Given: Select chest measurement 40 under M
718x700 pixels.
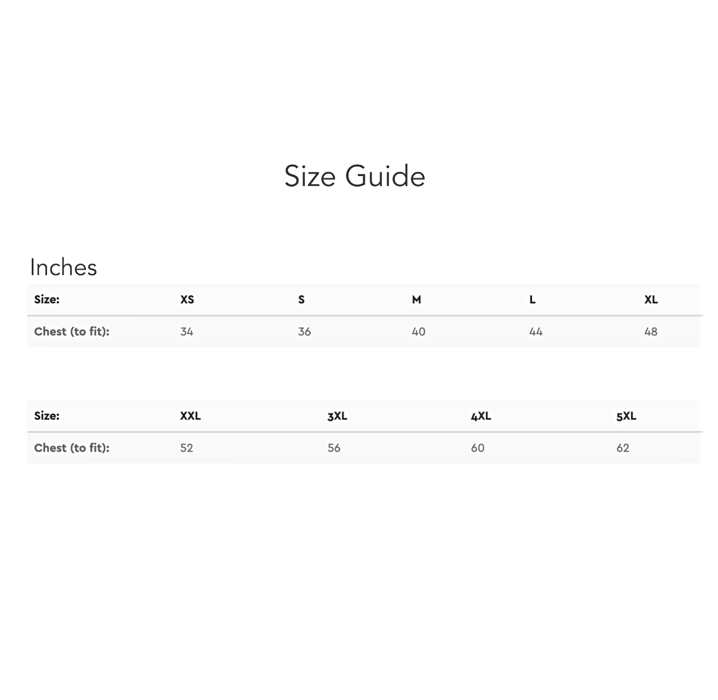Looking at the screenshot, I should 418,331.
